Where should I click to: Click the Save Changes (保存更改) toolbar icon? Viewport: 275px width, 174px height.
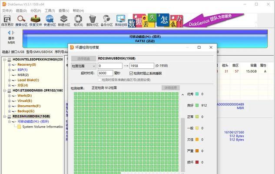pos(7,20)
